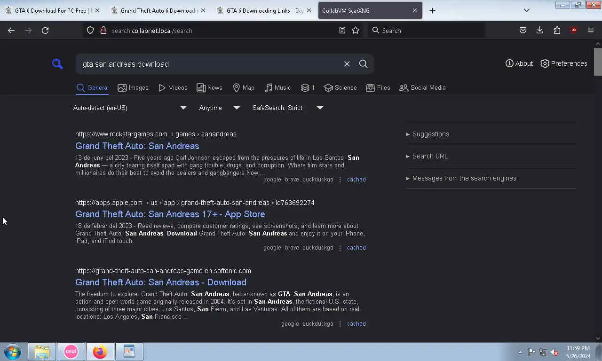Open Pocket save icon
This screenshot has width=602, height=361.
(523, 30)
